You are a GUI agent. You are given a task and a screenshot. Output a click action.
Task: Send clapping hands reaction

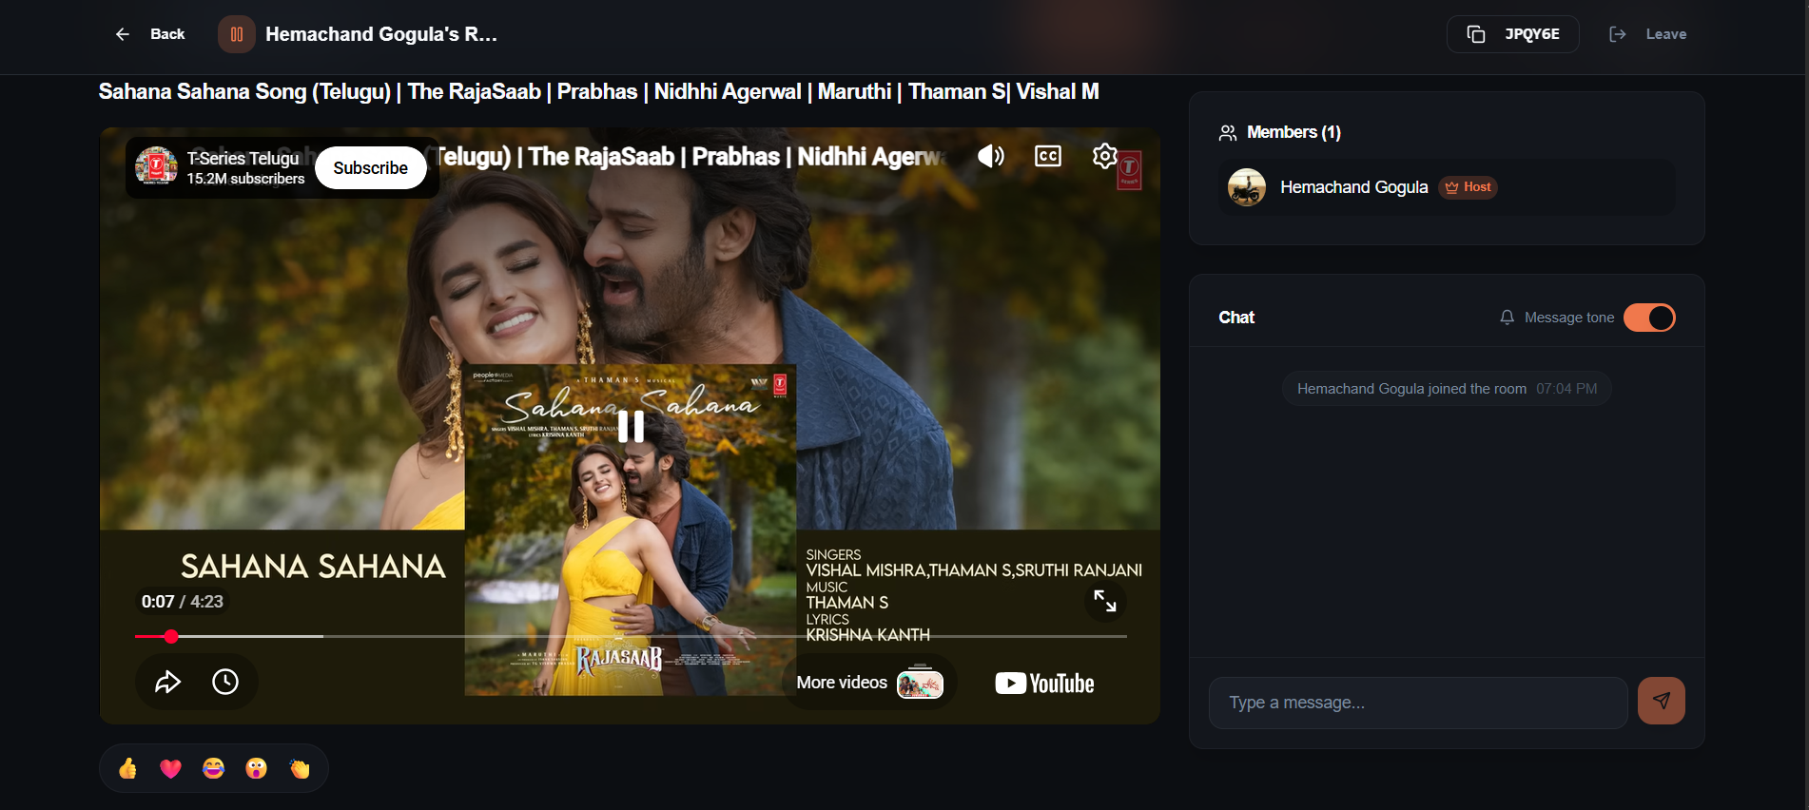click(x=300, y=768)
